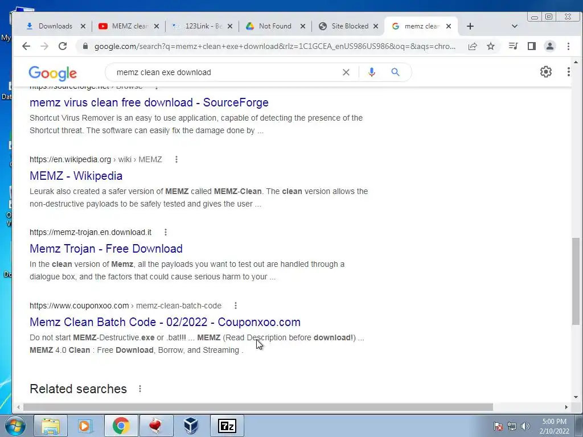
Task: Share this page using the share icon
Action: pos(473,46)
